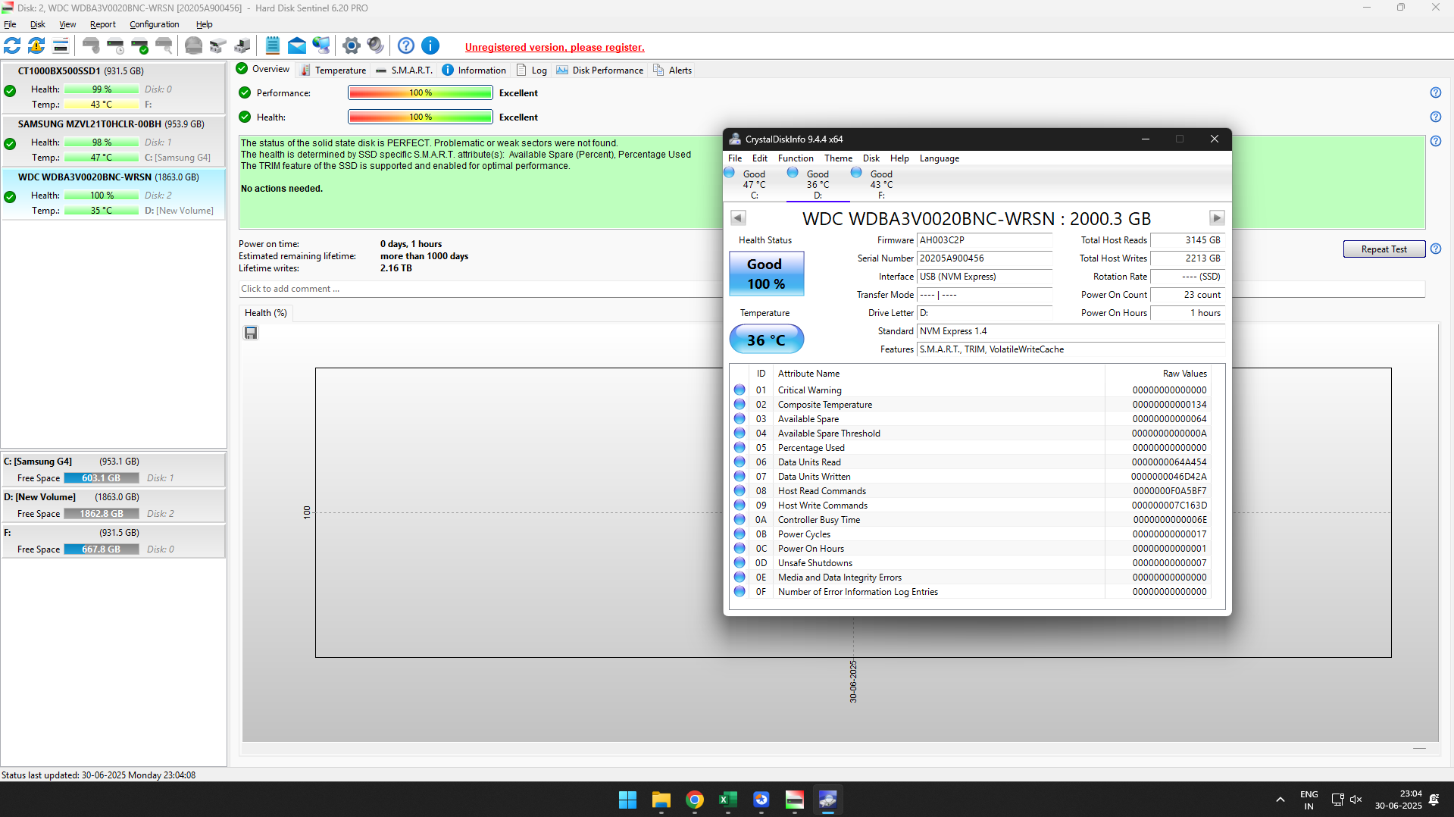Open the email report envelope icon
This screenshot has height=817, width=1454.
point(297,46)
